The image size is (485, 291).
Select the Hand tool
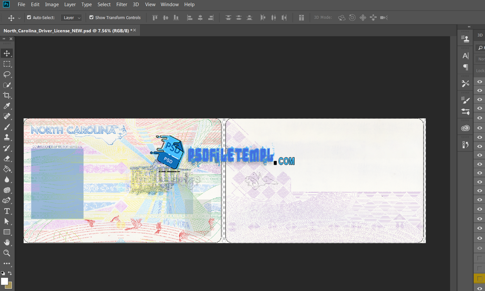click(7, 242)
